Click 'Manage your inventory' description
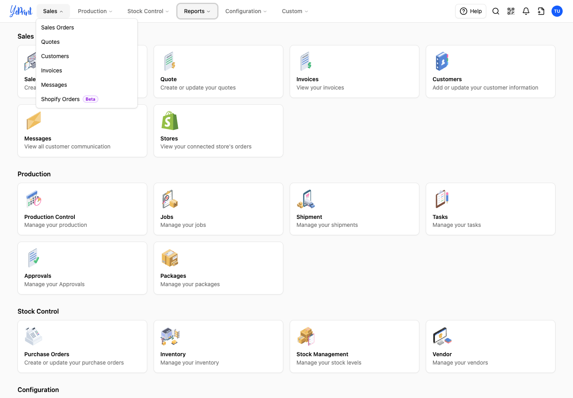Image resolution: width=573 pixels, height=398 pixels. (x=190, y=363)
